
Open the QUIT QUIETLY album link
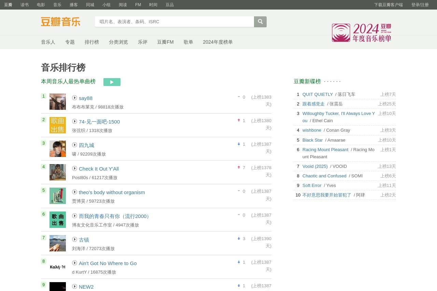tap(318, 94)
